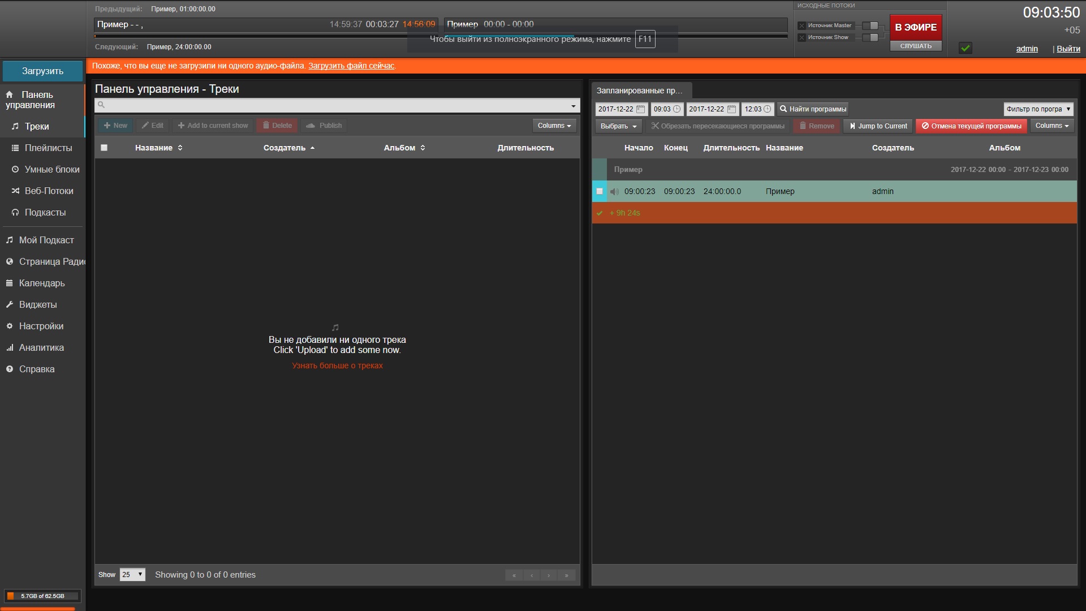The height and width of the screenshot is (611, 1086).
Task: Click the search magnifier in tracks field
Action: 101,105
